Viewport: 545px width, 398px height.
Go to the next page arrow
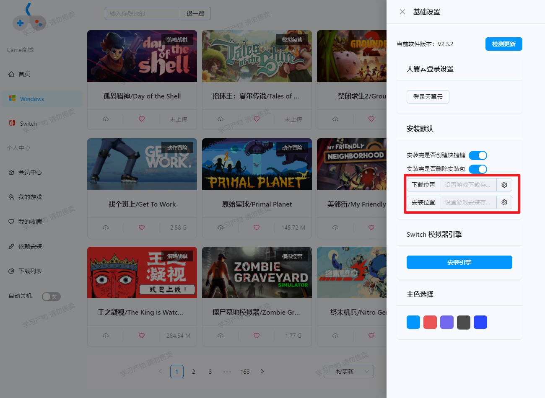click(x=262, y=372)
